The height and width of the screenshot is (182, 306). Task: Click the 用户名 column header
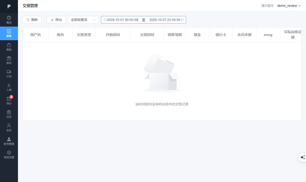click(x=36, y=35)
